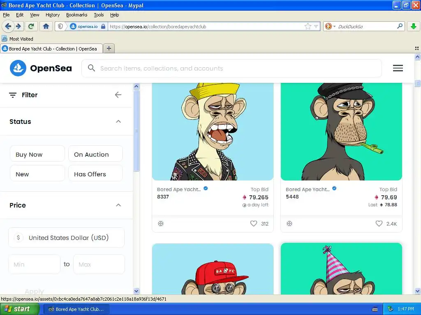This screenshot has width=421, height=315.
Task: Click the Min price input field
Action: click(35, 264)
